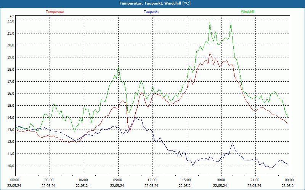Click the 23.05.24 date label

point(289,186)
